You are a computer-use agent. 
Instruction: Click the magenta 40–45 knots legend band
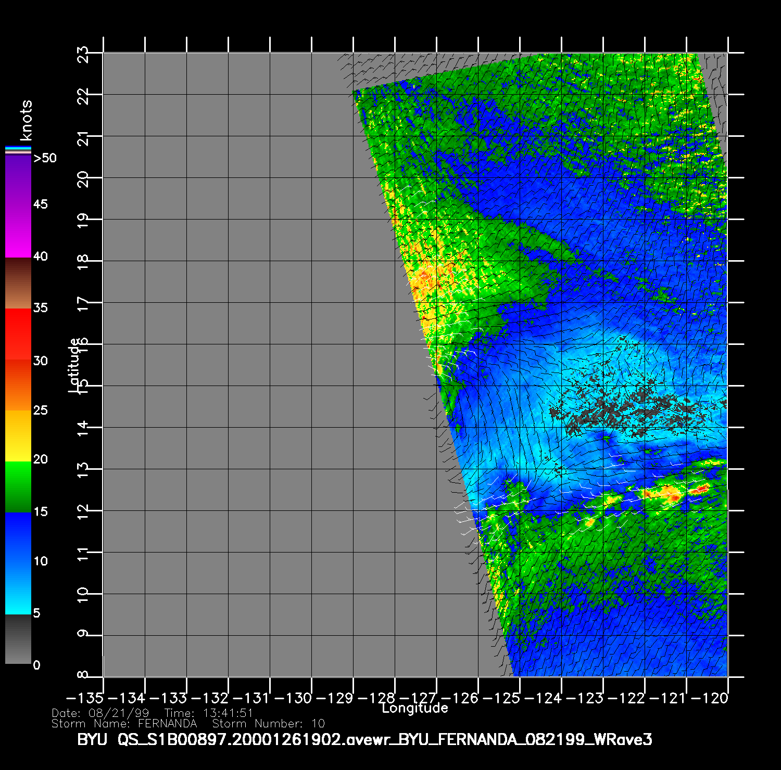click(x=18, y=232)
